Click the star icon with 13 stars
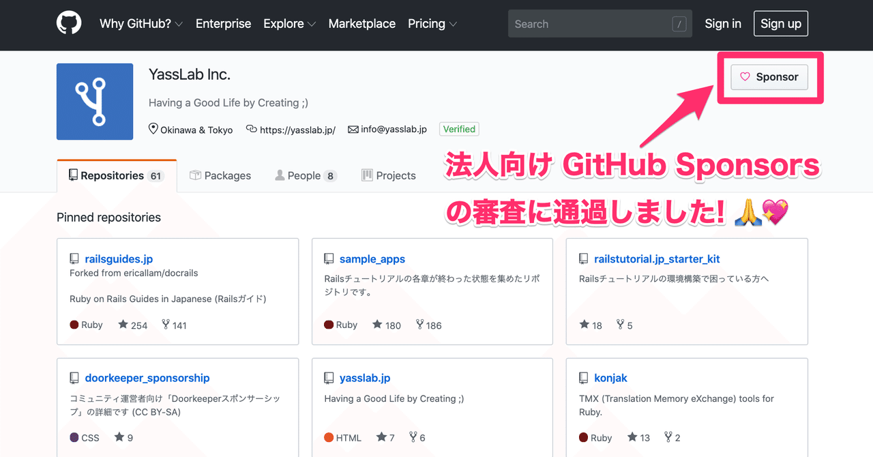 [x=632, y=437]
